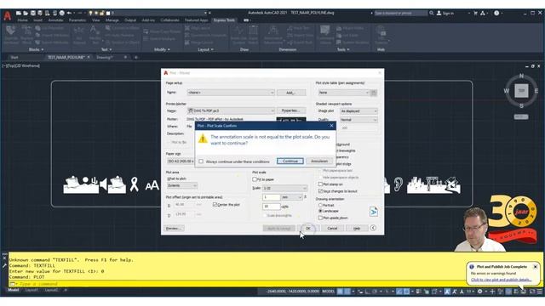Click plot style table editor icon
This screenshot has height=306, width=545.
(374, 93)
